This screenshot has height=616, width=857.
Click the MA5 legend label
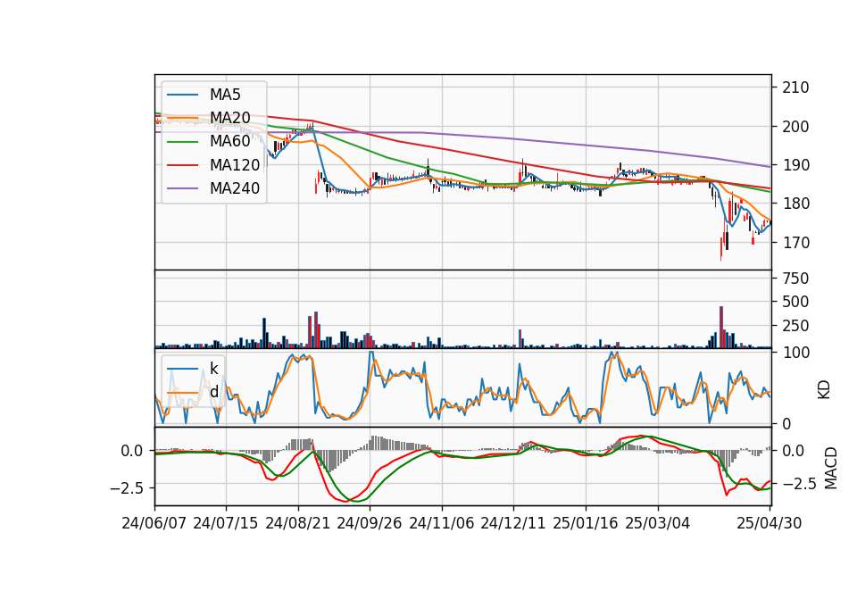(x=225, y=95)
